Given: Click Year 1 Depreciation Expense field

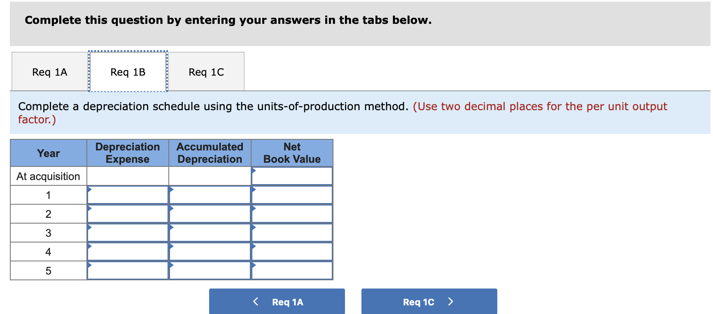Looking at the screenshot, I should click(x=128, y=195).
